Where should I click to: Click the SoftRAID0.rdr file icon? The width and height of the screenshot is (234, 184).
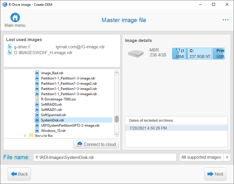coord(37,104)
